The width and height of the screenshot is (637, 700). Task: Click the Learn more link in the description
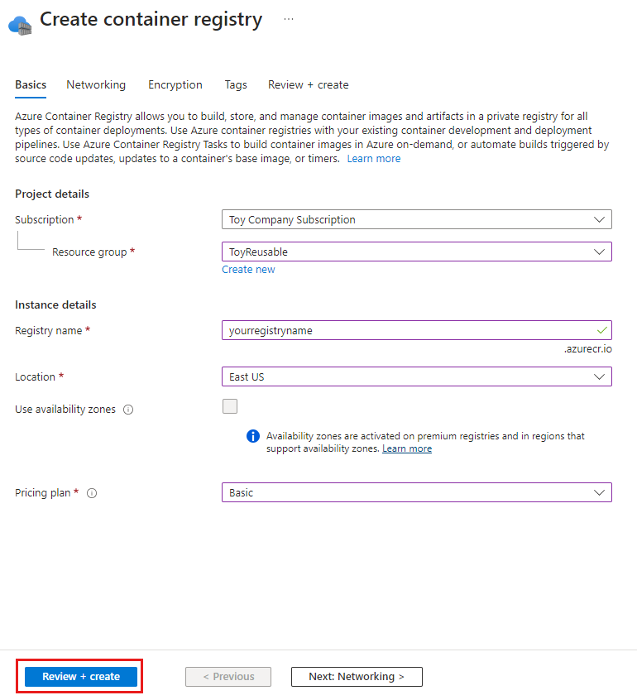pyautogui.click(x=373, y=158)
